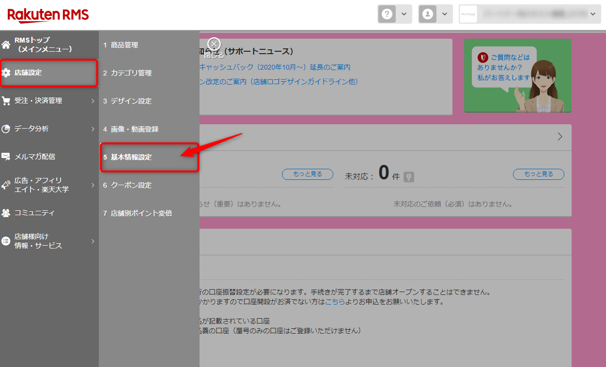The image size is (606, 367).
Task: Close the submenu with the X icon
Action: [214, 44]
